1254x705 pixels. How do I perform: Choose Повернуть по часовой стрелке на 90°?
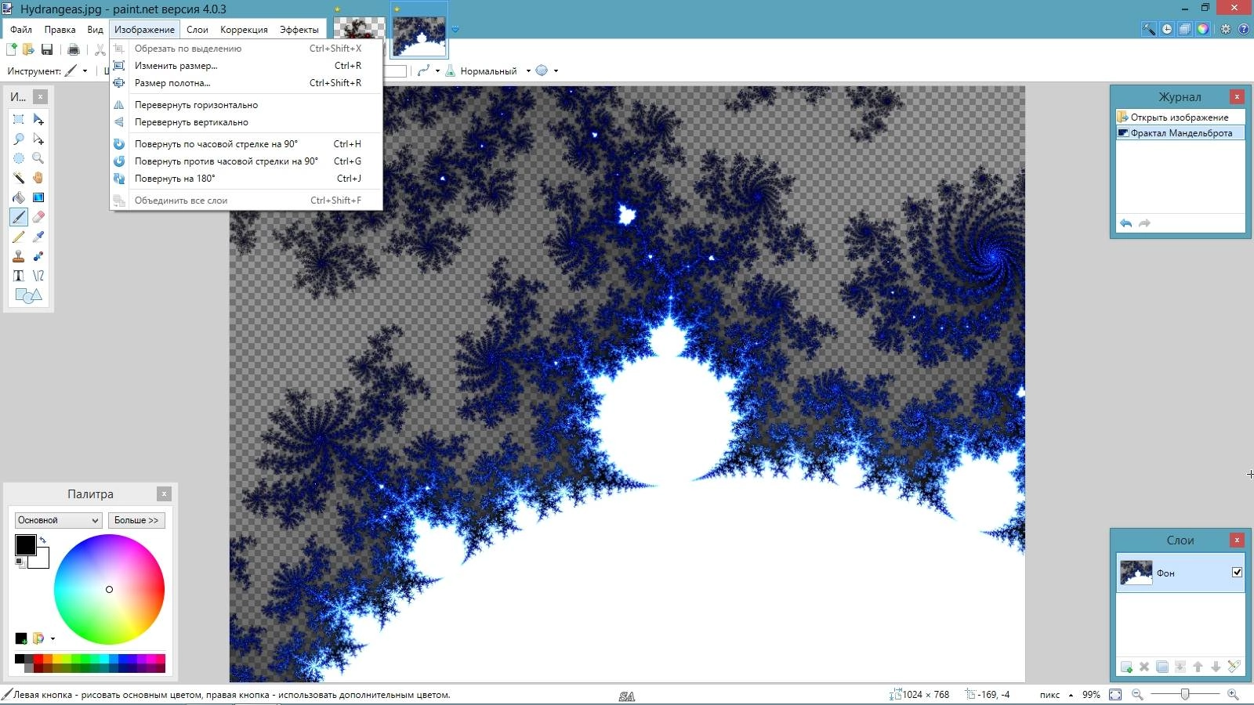(x=246, y=144)
